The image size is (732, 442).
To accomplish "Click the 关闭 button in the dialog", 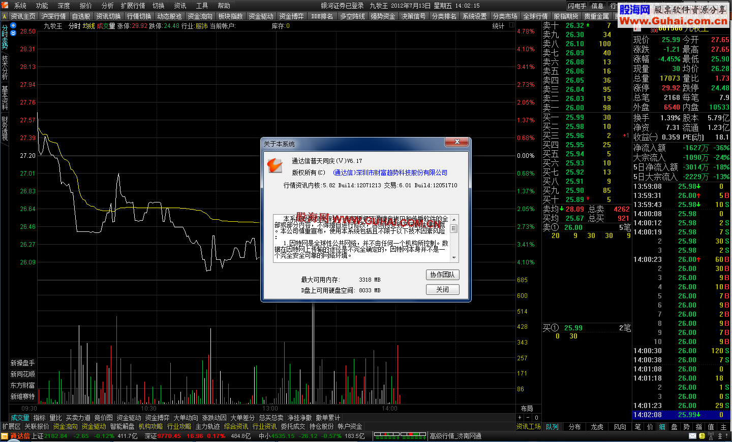I will pyautogui.click(x=442, y=289).
